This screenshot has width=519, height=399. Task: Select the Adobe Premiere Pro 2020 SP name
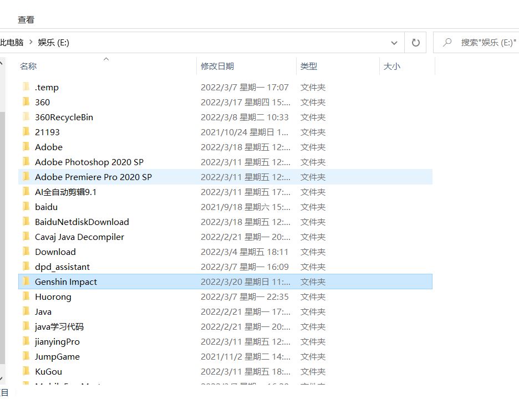coord(93,177)
